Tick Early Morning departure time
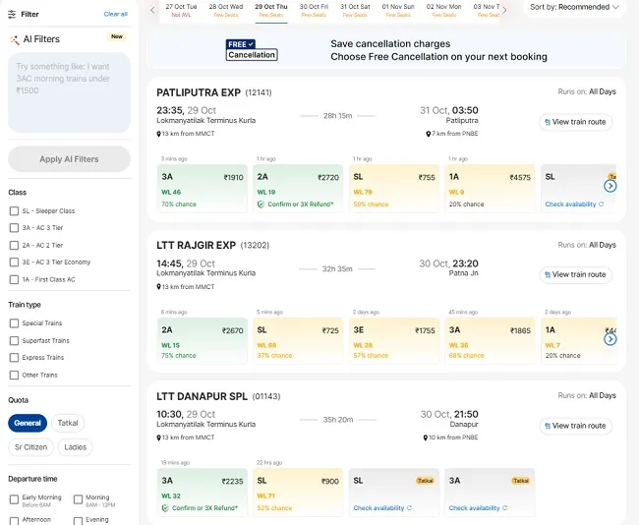The height and width of the screenshot is (525, 639). [x=15, y=499]
